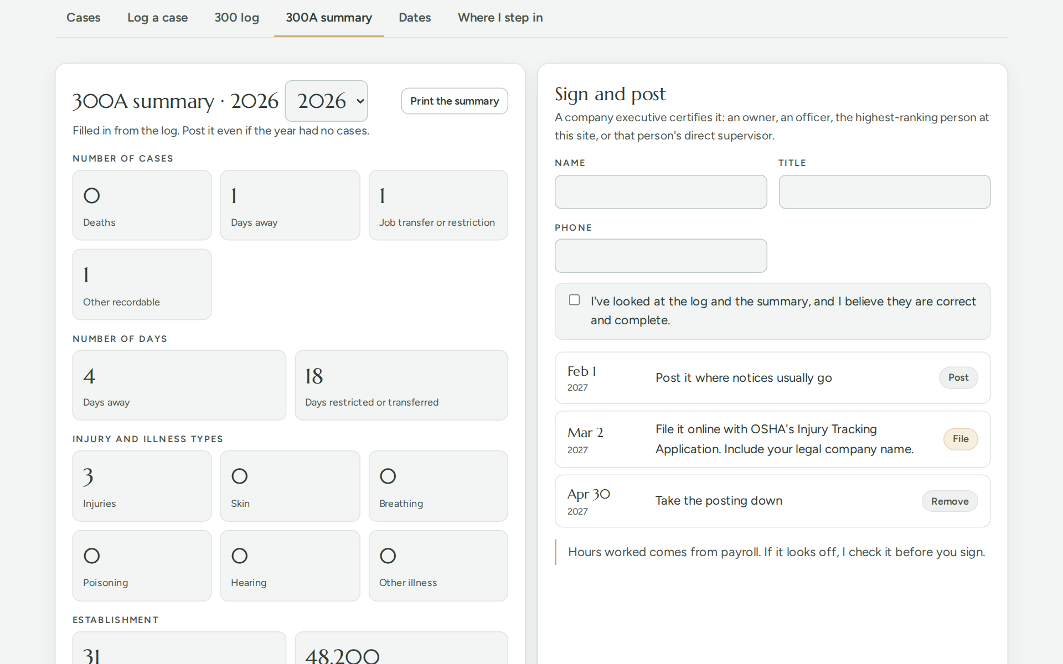This screenshot has width=1063, height=664.
Task: Click the OSHA Injury Tracking Application text
Action: pyautogui.click(x=785, y=439)
